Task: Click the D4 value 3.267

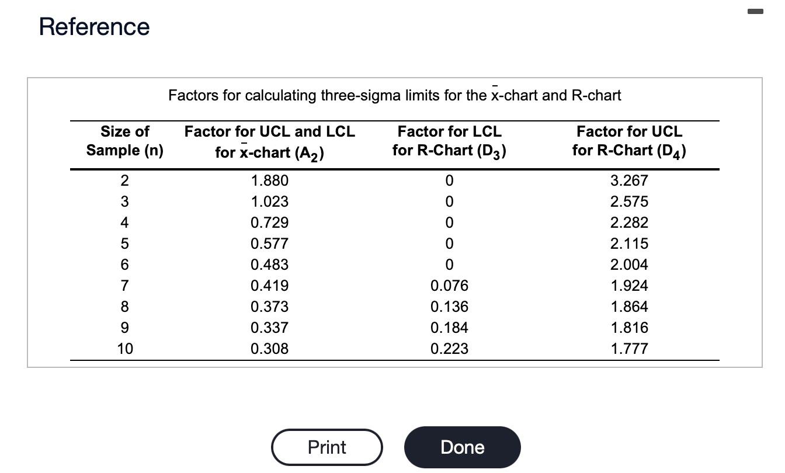Action: (629, 180)
